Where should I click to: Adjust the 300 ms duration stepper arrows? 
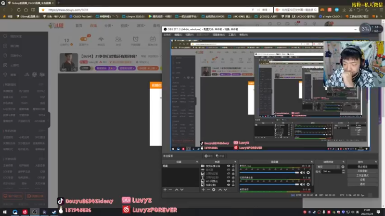point(343,172)
